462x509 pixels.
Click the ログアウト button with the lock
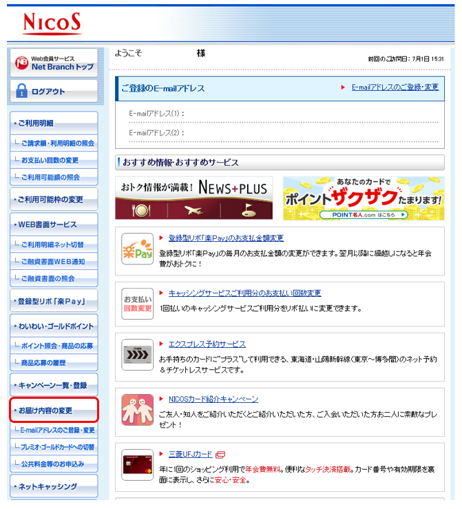(x=54, y=91)
